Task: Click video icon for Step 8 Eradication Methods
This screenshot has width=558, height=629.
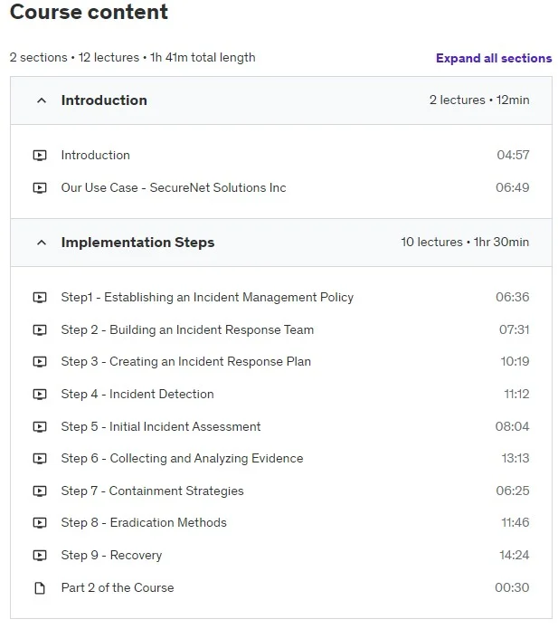Action: pyautogui.click(x=40, y=523)
